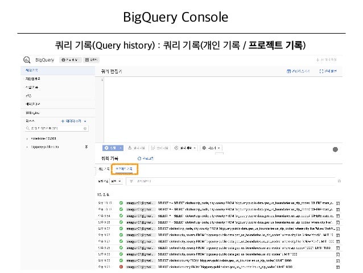Hide the query editor using the hide editor link
The image size is (363, 273).
click(x=298, y=71)
